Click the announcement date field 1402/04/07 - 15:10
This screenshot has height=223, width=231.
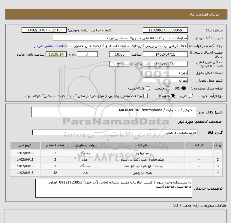(x=44, y=30)
